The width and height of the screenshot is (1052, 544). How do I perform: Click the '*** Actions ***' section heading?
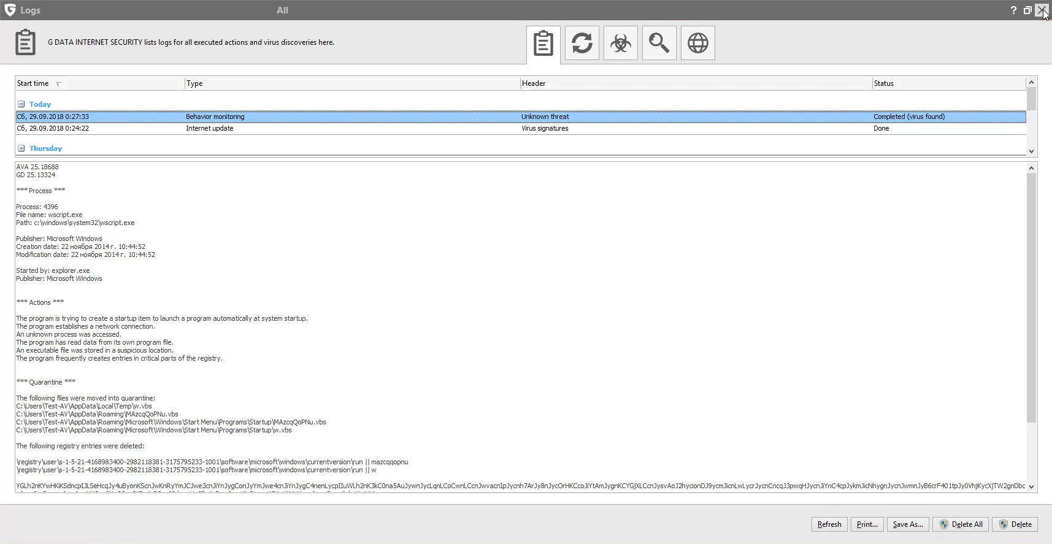[40, 302]
